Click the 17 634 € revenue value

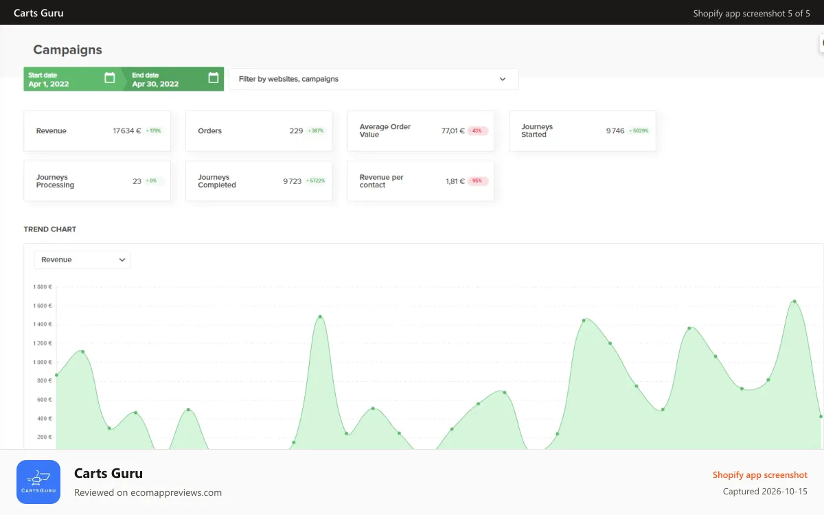pyautogui.click(x=127, y=130)
